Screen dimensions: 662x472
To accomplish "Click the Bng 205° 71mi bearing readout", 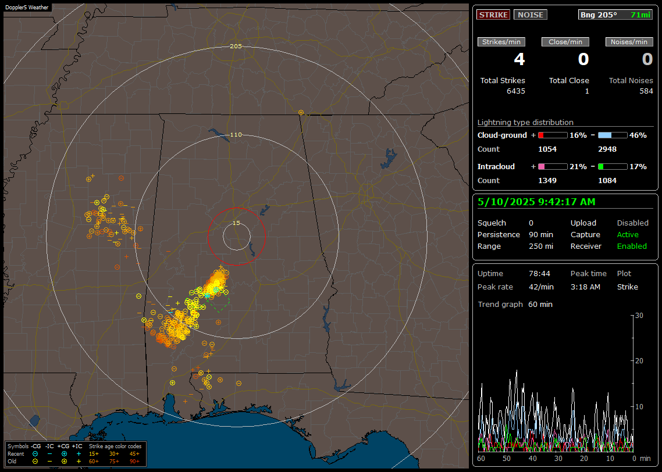I will tap(615, 15).
